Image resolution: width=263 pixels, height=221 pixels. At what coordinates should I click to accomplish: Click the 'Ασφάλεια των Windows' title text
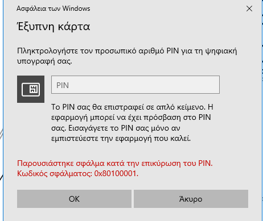coord(54,9)
